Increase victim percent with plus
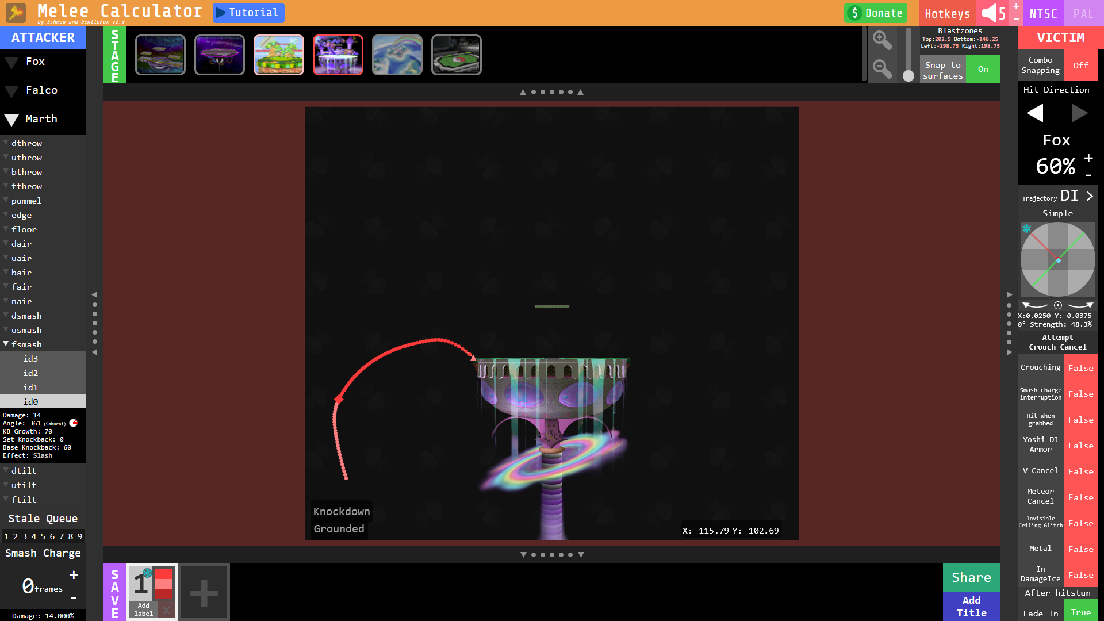The width and height of the screenshot is (1104, 621). [1088, 158]
